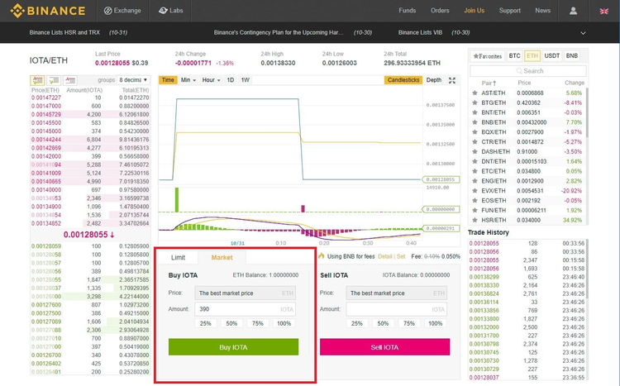Switch chart to 1D interval
This screenshot has height=386, width=620.
pyautogui.click(x=230, y=80)
